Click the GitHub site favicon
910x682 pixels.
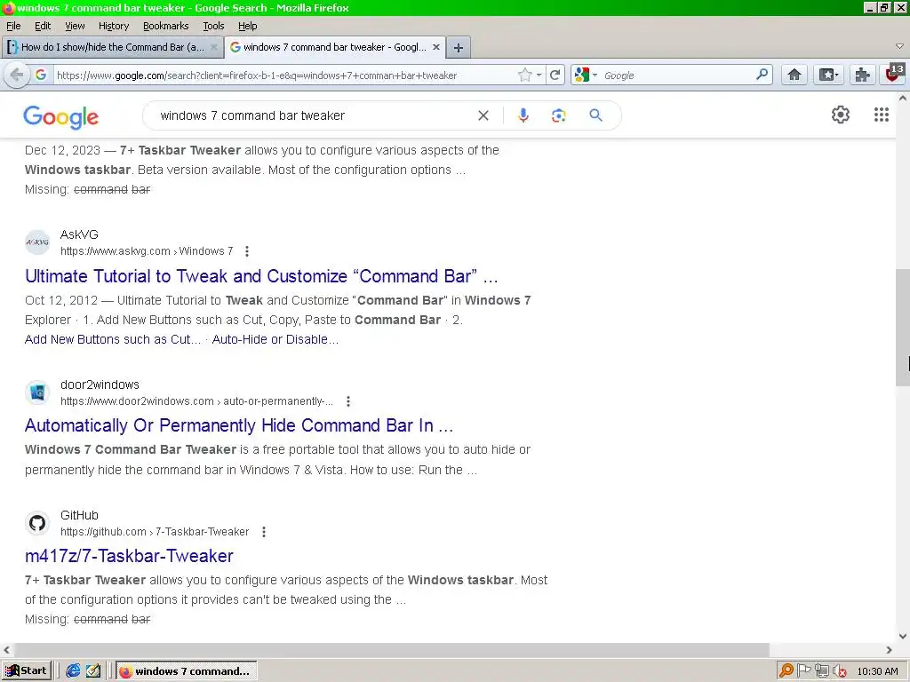pos(37,523)
